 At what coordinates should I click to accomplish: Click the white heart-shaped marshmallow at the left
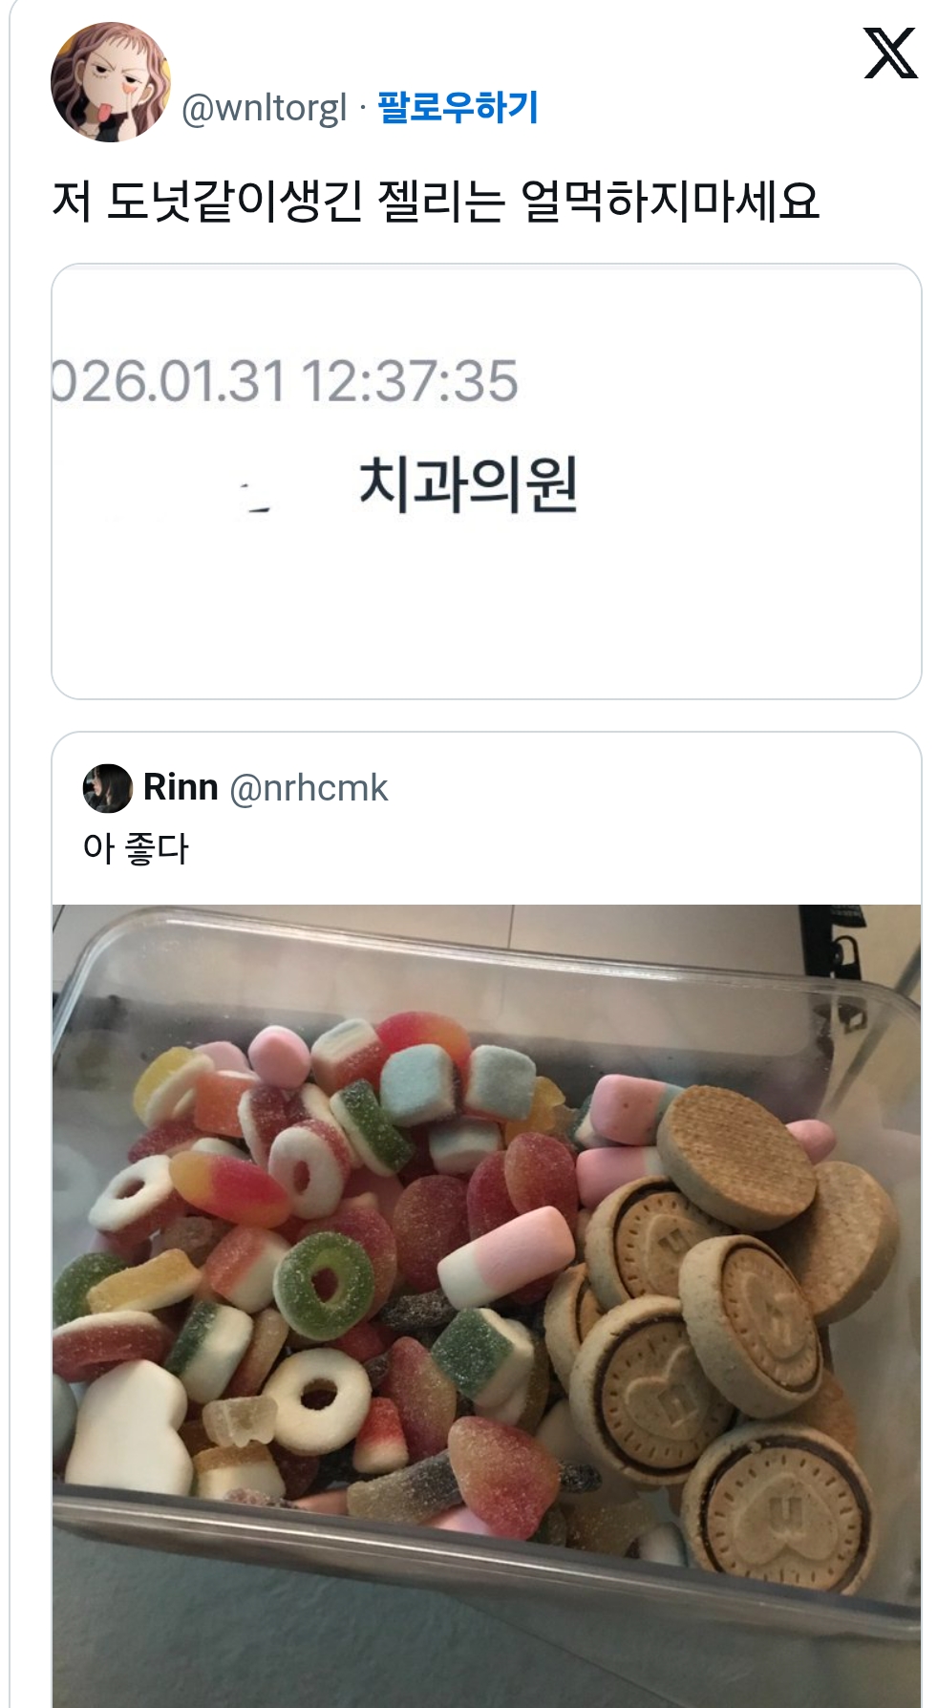124,1423
